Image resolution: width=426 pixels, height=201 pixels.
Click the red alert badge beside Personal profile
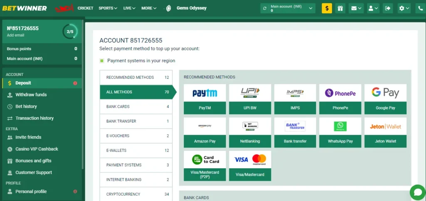coord(75,191)
